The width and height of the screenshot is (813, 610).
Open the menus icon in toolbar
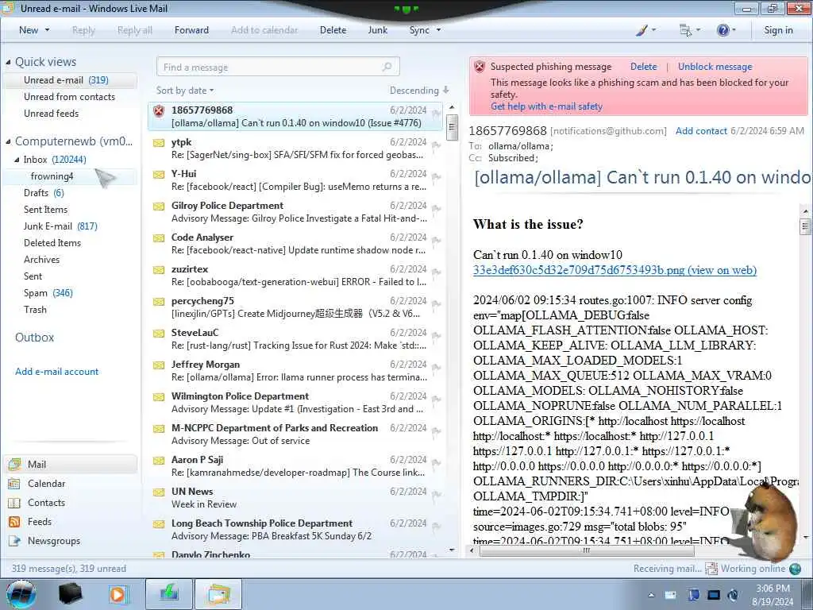pos(685,31)
